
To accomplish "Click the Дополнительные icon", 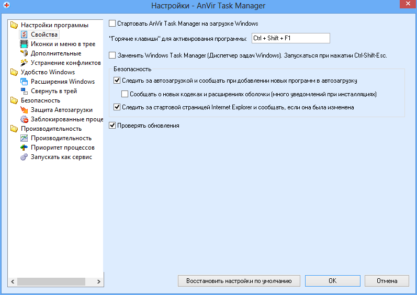I will [x=24, y=53].
